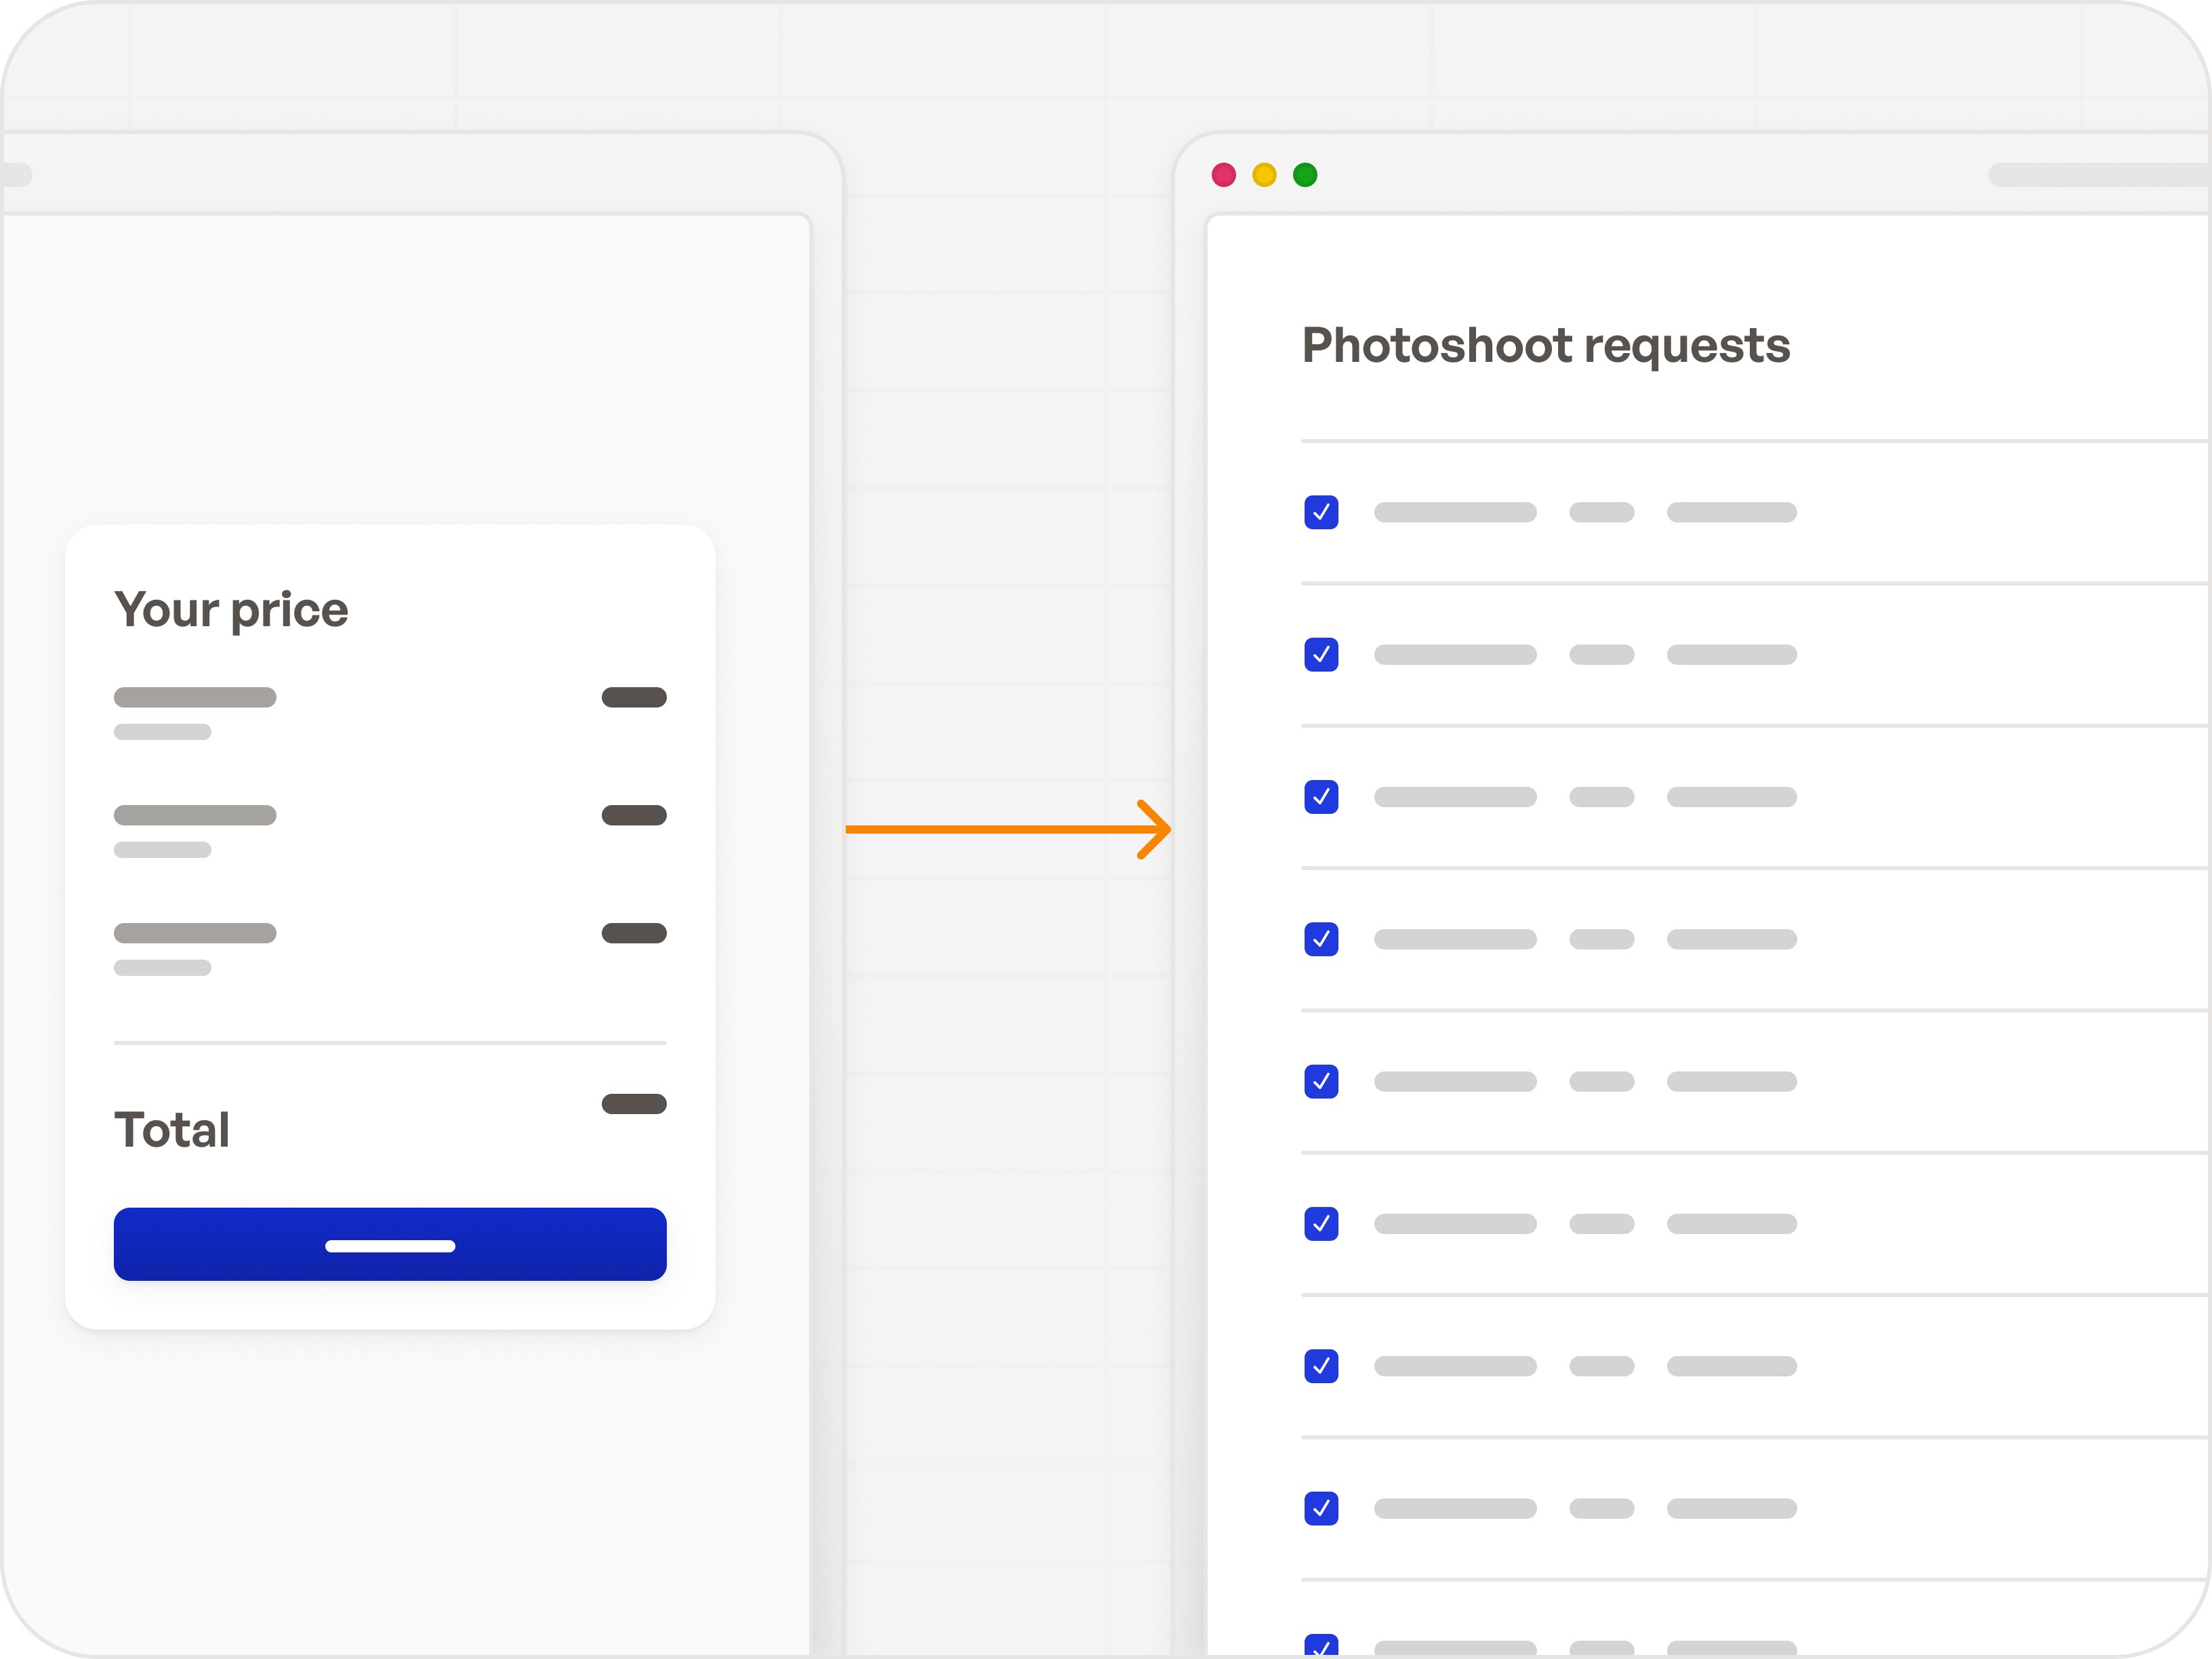
Task: Click the red window close dot
Action: tap(1223, 175)
